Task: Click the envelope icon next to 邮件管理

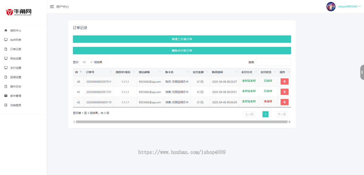Action: click(x=6, y=96)
